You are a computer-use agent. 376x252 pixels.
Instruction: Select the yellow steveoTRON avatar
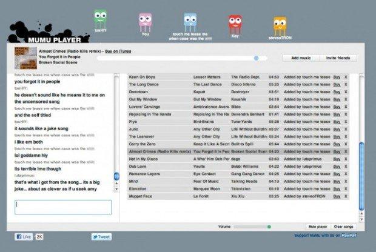pos(280,26)
